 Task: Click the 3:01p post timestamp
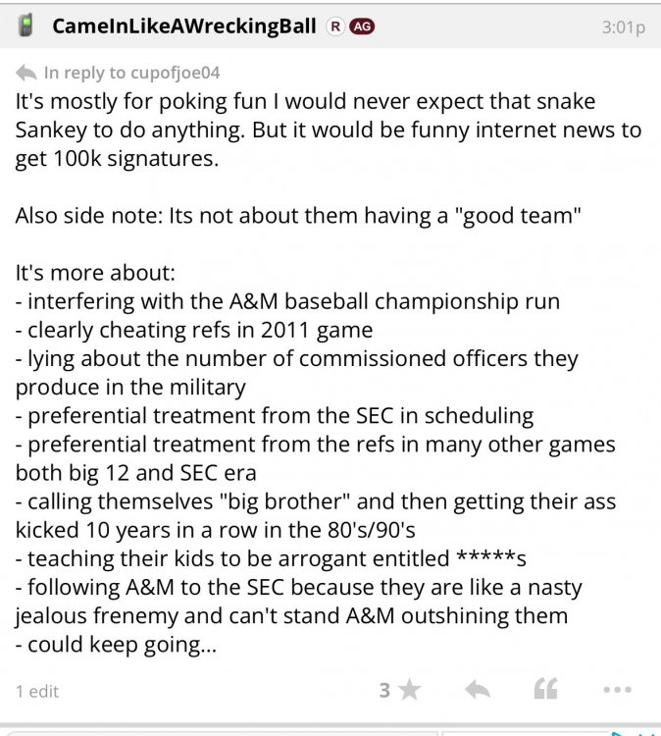623,27
